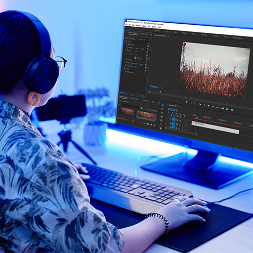This screenshot has width=253, height=253.
Task: Click the New Bin folder icon
Action: click(x=148, y=124)
